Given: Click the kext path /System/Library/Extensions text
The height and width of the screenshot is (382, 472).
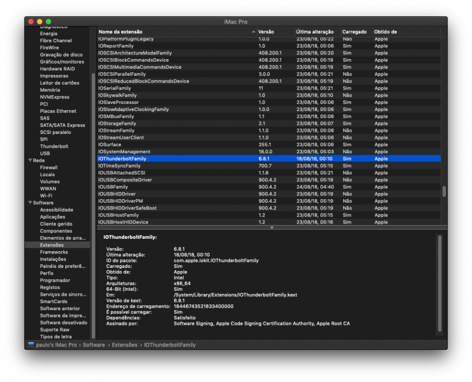Looking at the screenshot, I should [x=235, y=295].
